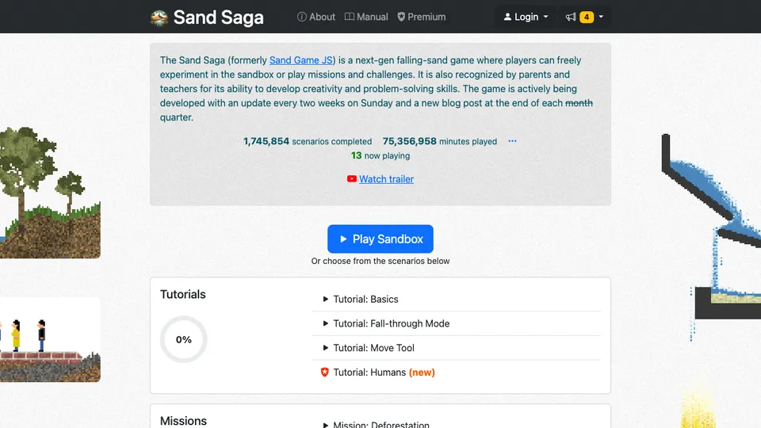Click the Tutorials section heading
The height and width of the screenshot is (428, 761).
(x=183, y=294)
